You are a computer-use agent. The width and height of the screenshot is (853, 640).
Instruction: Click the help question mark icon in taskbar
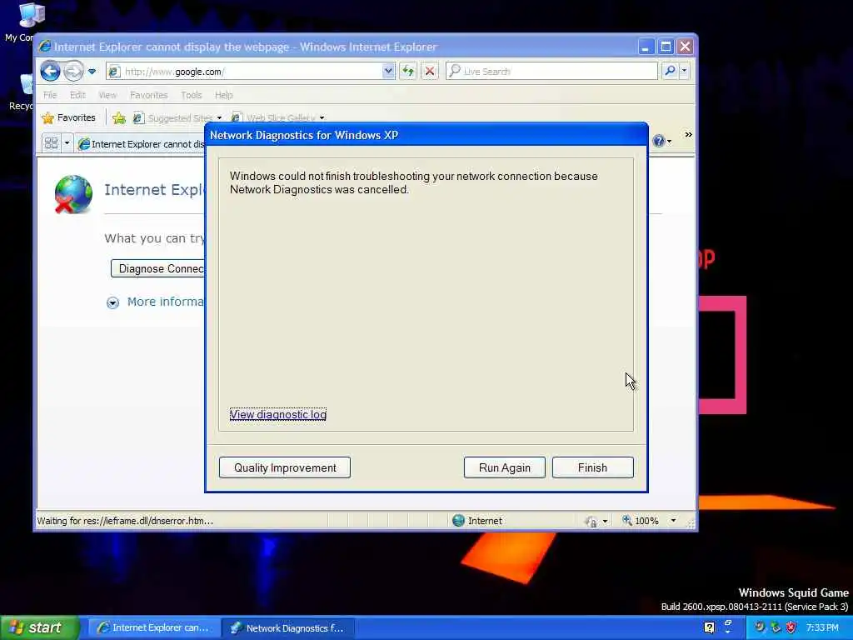coord(710,628)
